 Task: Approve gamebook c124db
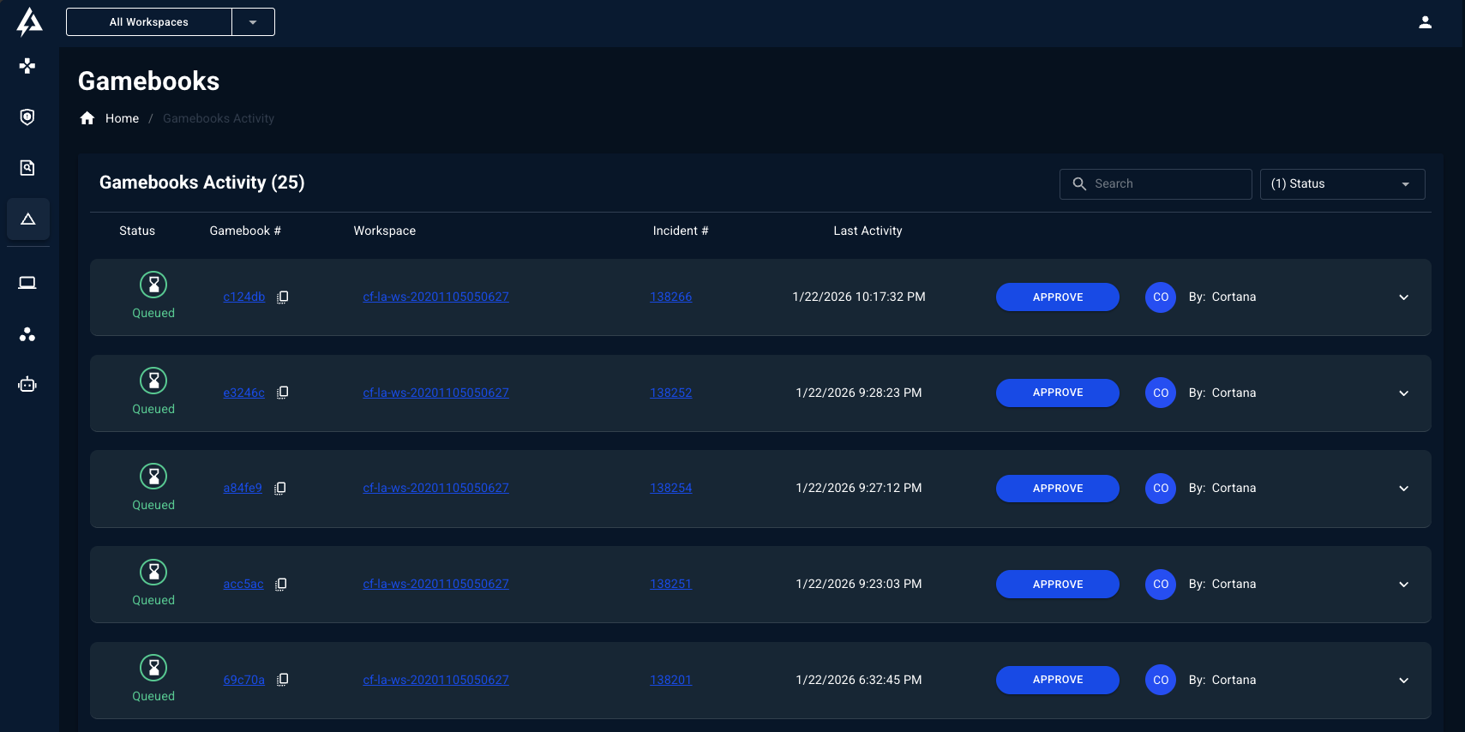(1058, 297)
